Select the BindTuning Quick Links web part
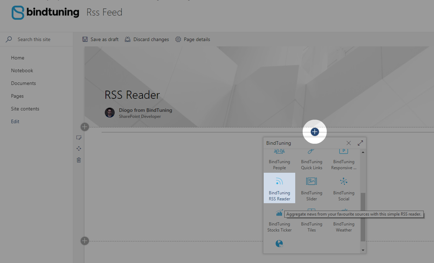Screen dimensions: 434x263 (x=312, y=160)
